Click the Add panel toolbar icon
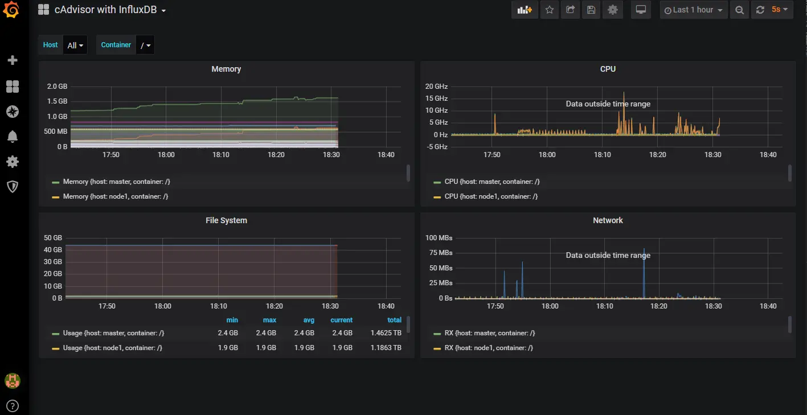Screen dimensions: 807x415 tap(525, 10)
